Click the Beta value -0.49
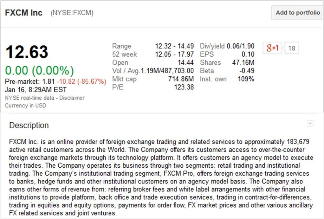 coord(247,71)
